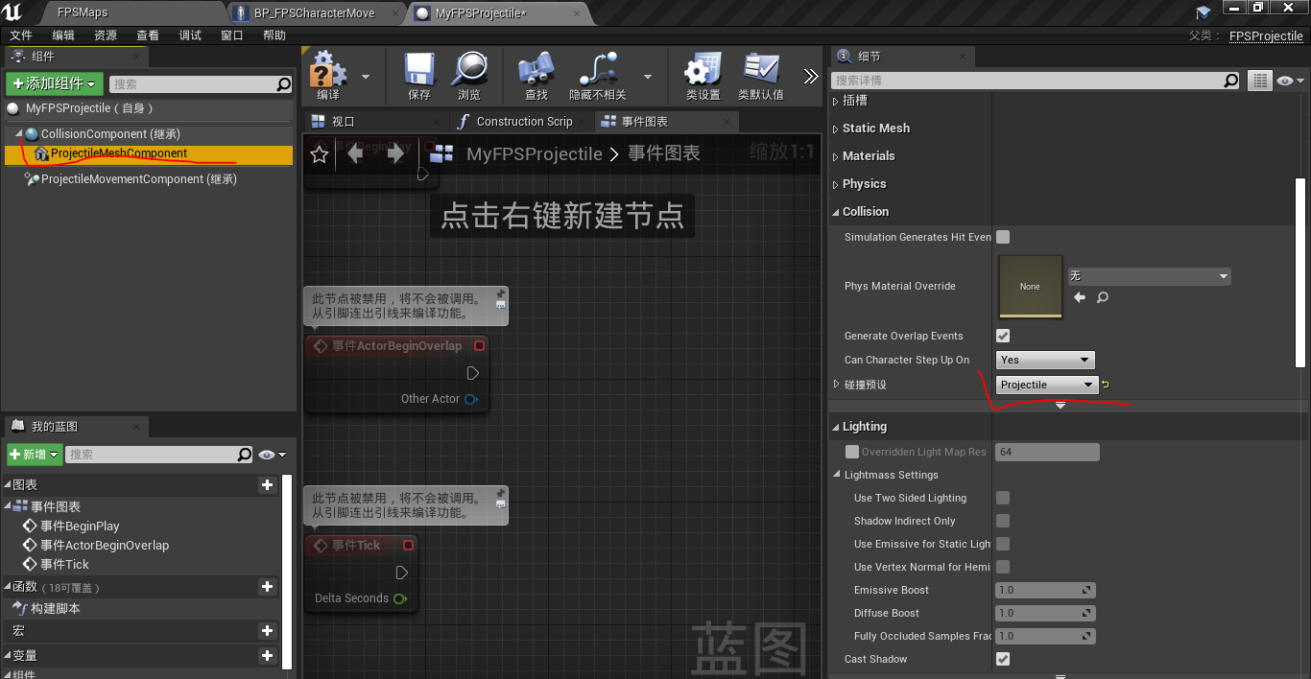Browse to Phys Material asset magnifier icon

[1103, 297]
